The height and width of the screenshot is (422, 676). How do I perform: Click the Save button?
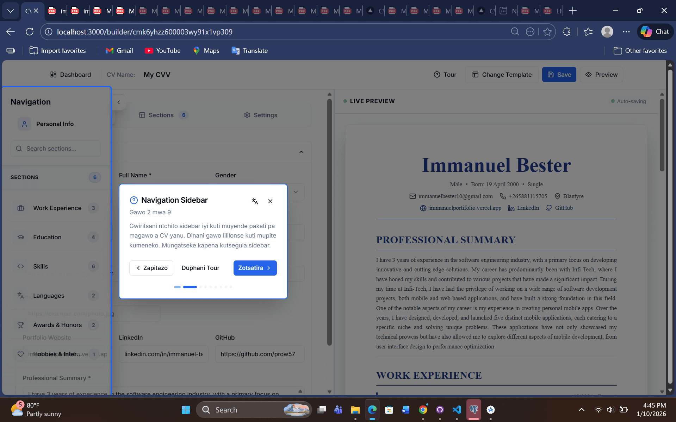[x=559, y=75]
